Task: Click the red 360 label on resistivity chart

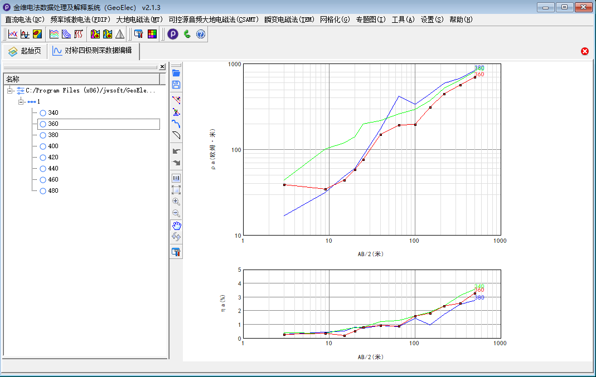Action: [479, 75]
